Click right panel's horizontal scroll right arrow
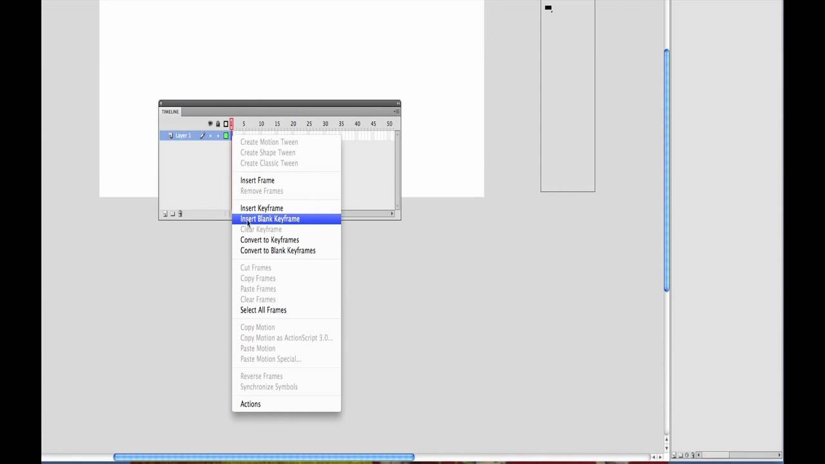825x464 pixels. (x=780, y=455)
